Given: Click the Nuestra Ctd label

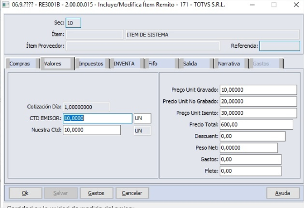Looking at the screenshot, I should pyautogui.click(x=46, y=130).
